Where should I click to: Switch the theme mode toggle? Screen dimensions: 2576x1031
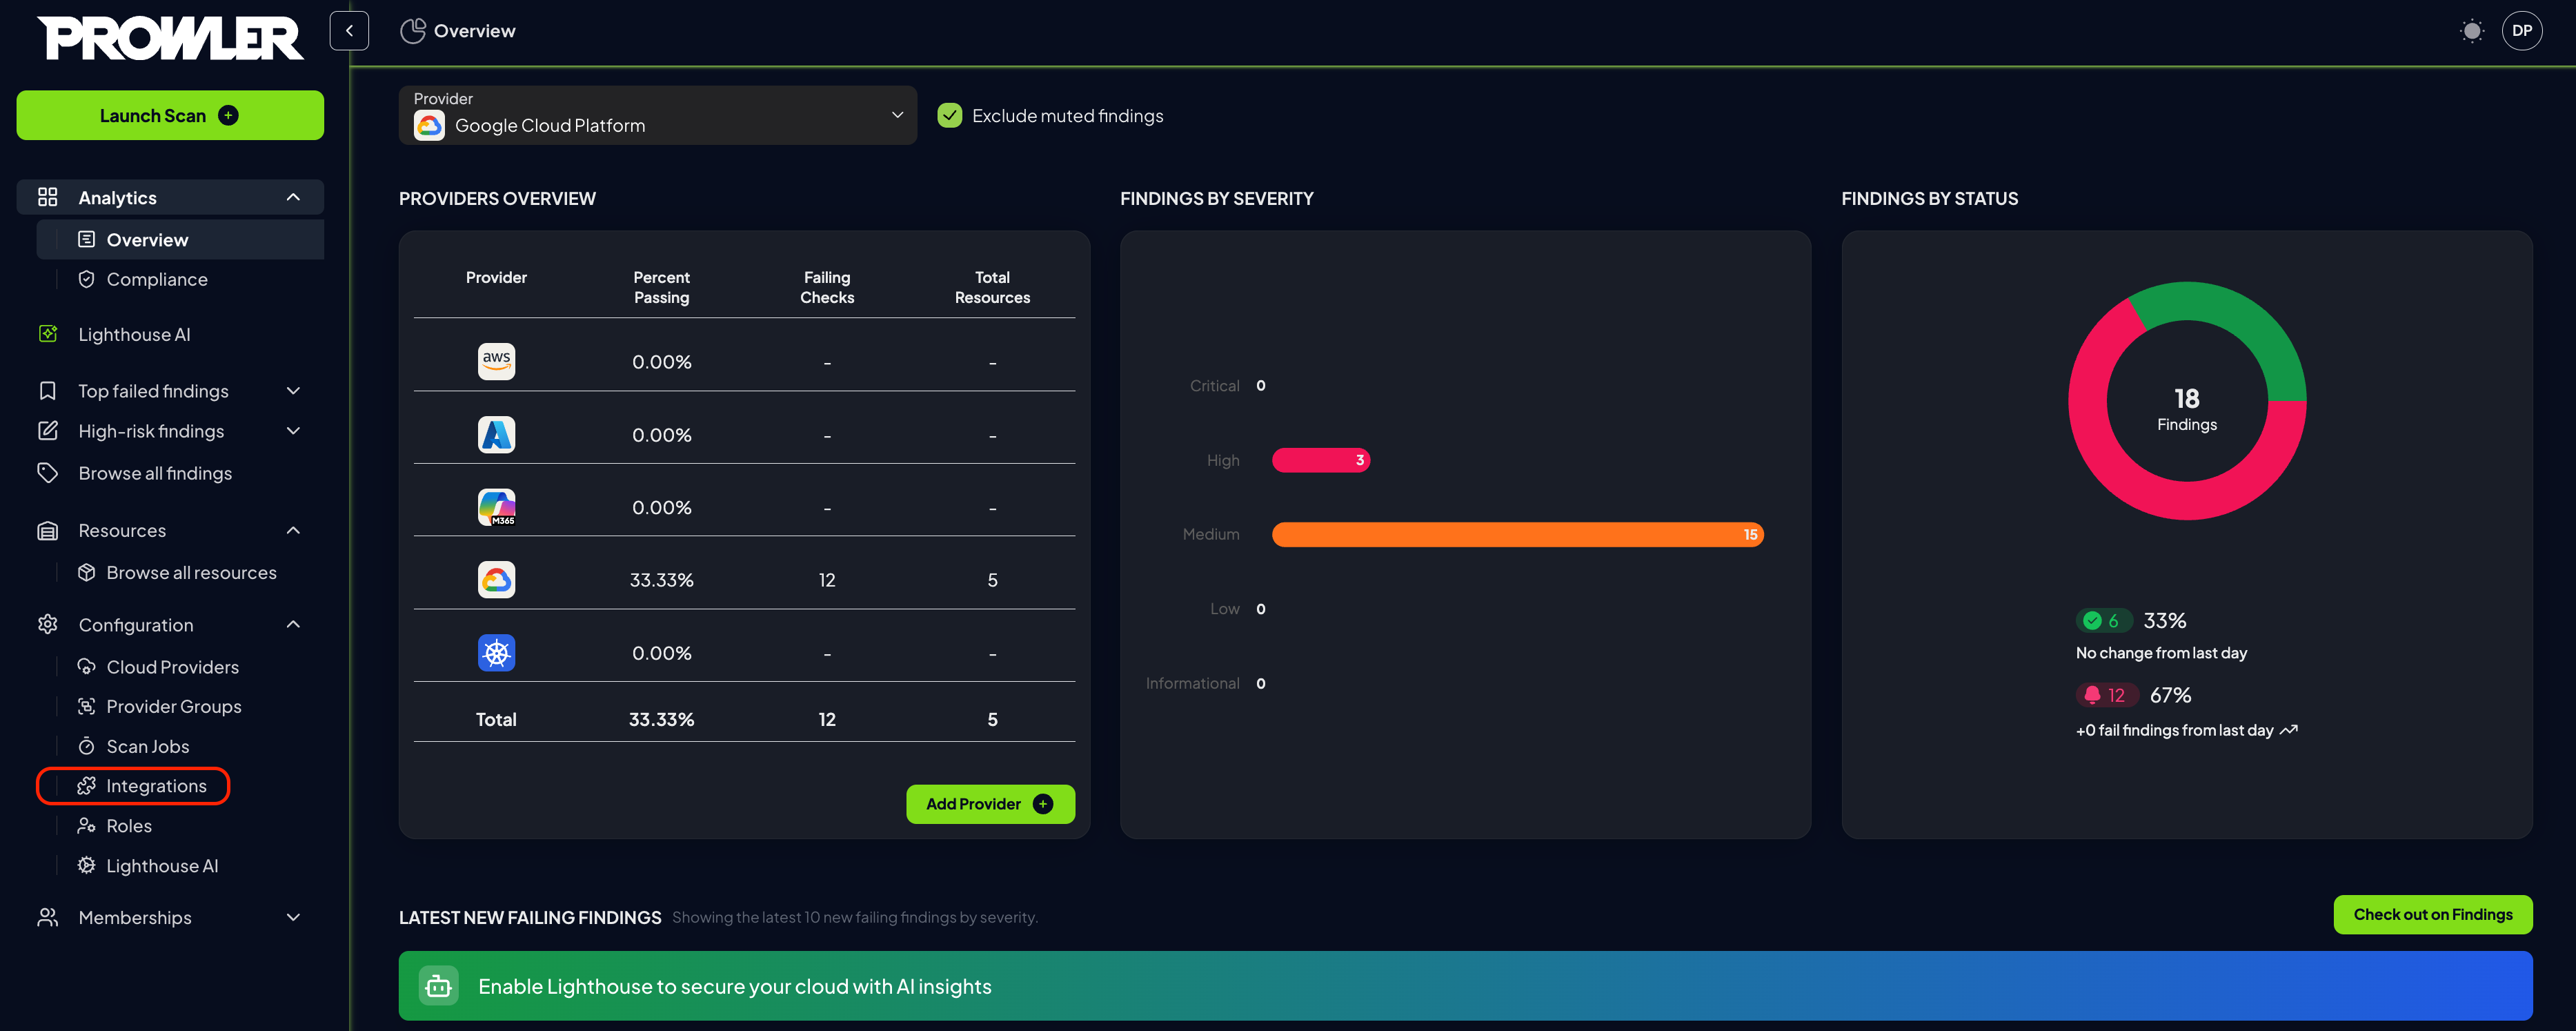tap(2472, 31)
